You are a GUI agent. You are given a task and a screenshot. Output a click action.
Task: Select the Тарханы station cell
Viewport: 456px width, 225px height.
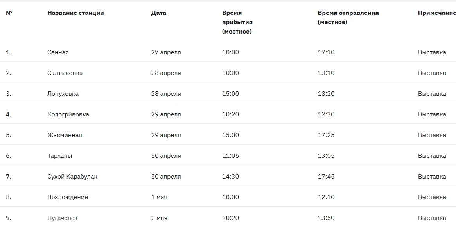(x=59, y=156)
